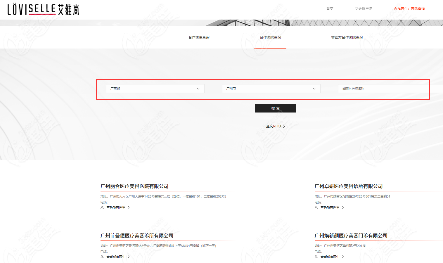Click arrow after 查看所有医生 for 广州丽合
This screenshot has height=263, width=443.
click(129, 207)
